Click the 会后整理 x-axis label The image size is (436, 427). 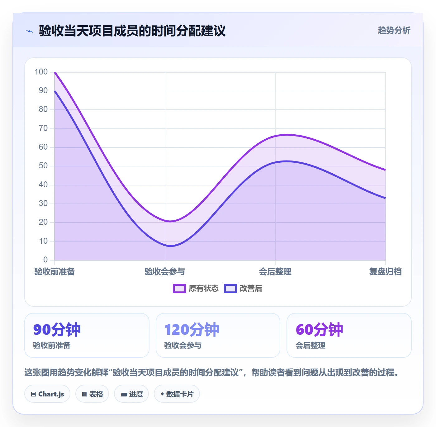pyautogui.click(x=275, y=272)
